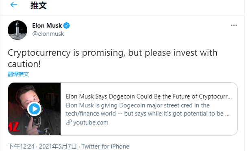Click the 推文 page header title
Image resolution: width=250 pixels, height=151 pixels.
[x=39, y=5]
